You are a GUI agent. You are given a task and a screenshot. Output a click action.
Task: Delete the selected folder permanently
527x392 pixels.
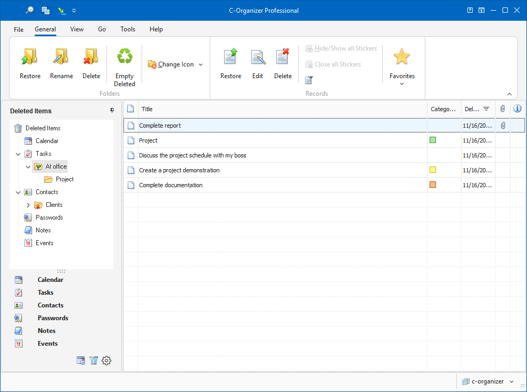[x=92, y=64]
